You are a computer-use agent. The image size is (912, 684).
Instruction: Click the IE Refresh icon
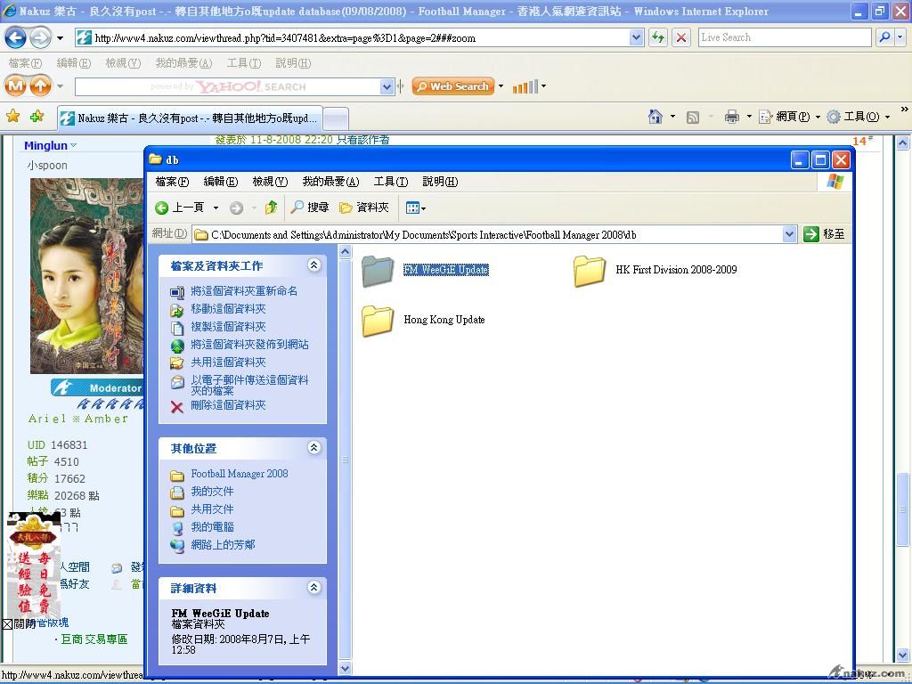(658, 37)
